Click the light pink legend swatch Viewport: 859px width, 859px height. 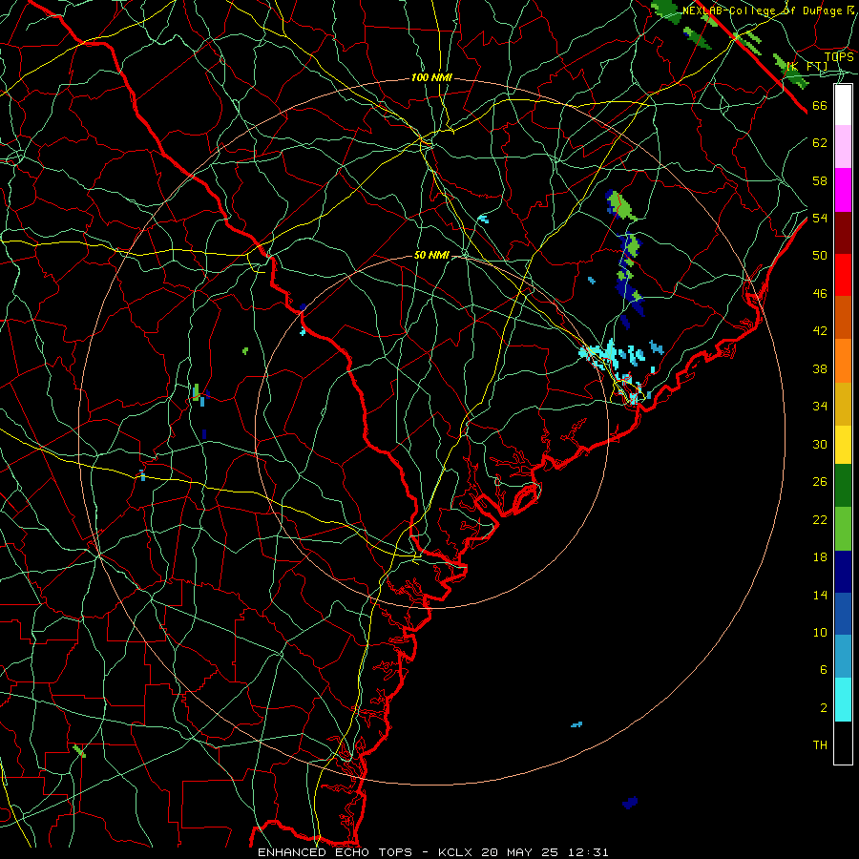(x=843, y=146)
